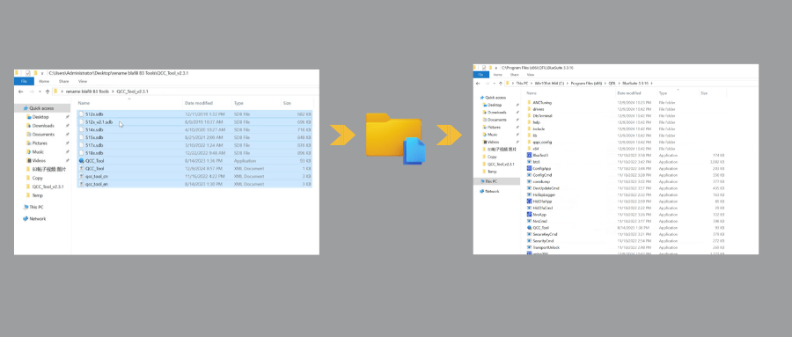Click Properties checkmark in left window title bar

28,73
